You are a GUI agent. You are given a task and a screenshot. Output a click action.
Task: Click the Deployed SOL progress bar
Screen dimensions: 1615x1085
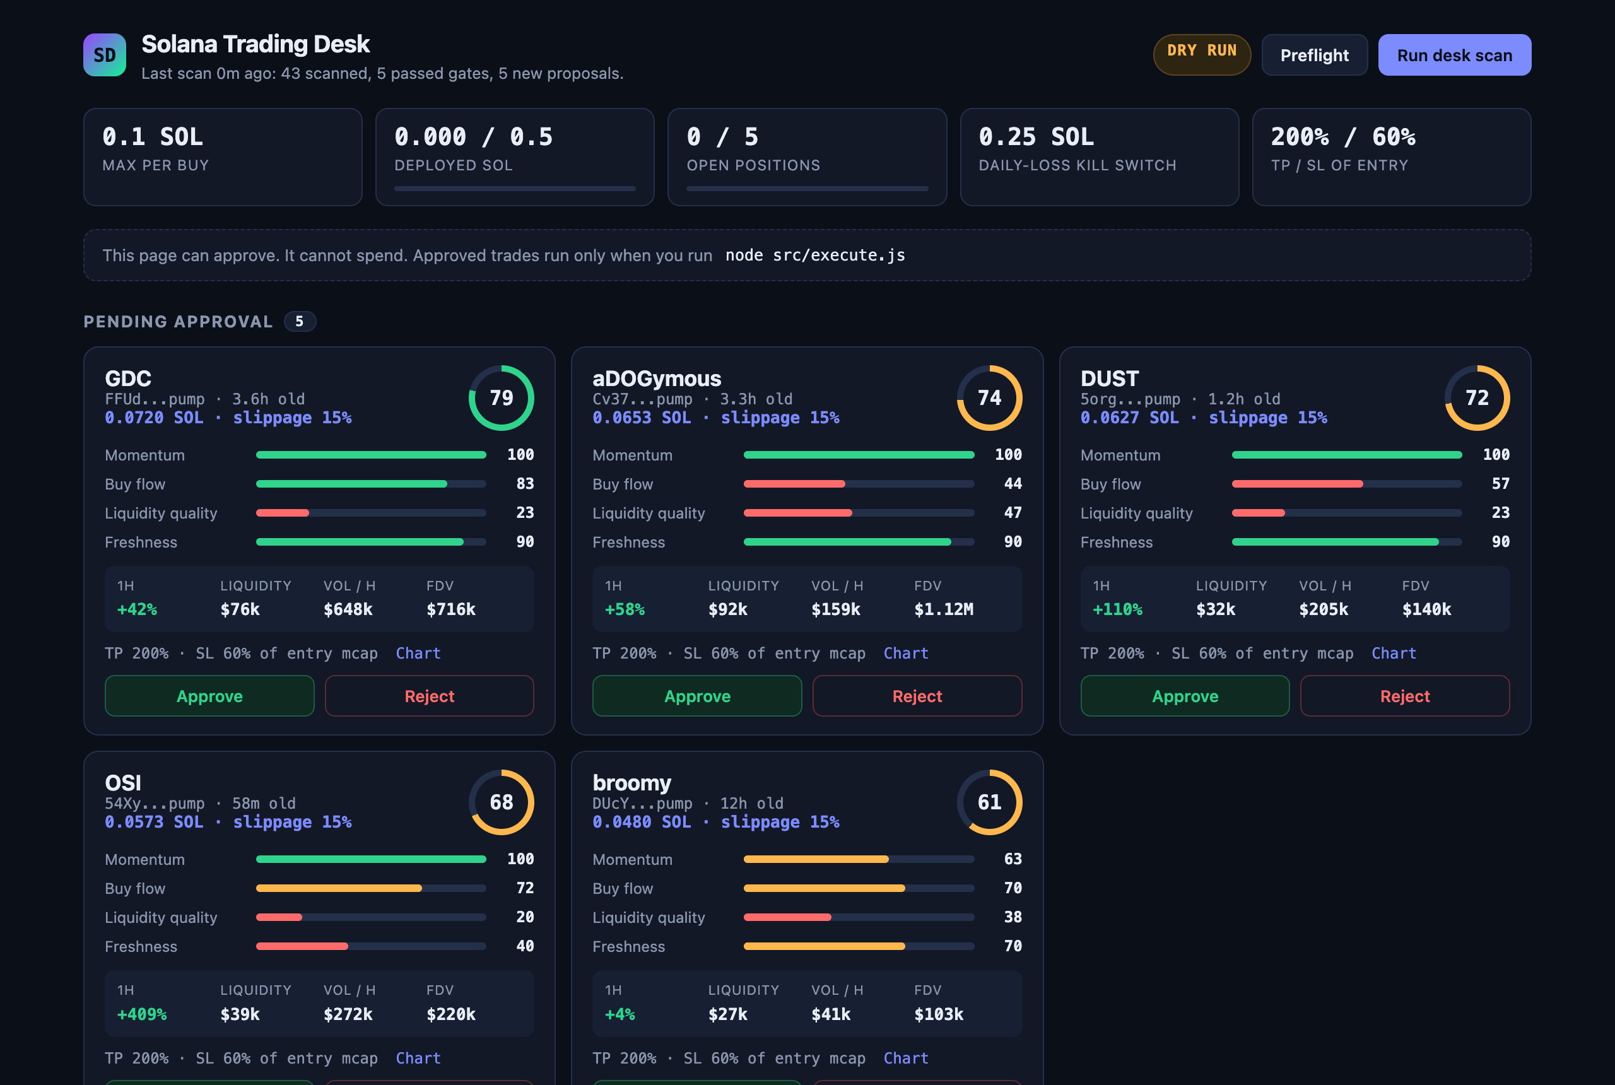[x=515, y=188]
